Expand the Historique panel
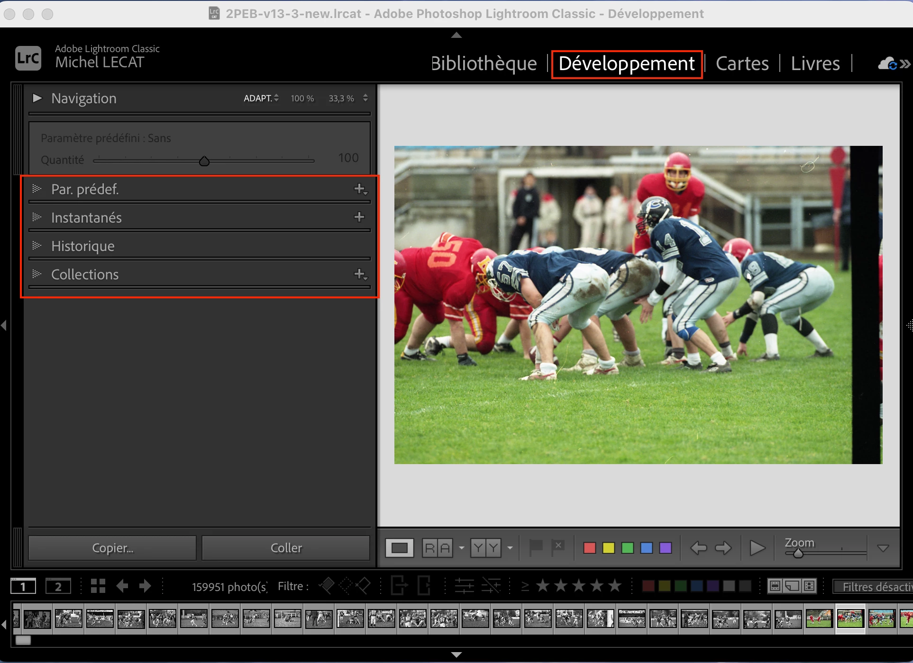The width and height of the screenshot is (913, 663). click(x=83, y=246)
